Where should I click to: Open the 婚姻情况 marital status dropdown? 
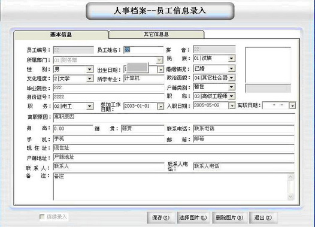coord(231,69)
